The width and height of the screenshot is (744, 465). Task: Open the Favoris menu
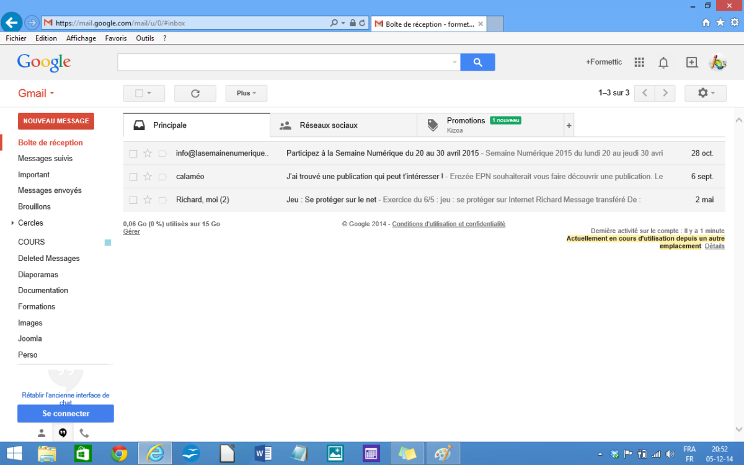116,38
